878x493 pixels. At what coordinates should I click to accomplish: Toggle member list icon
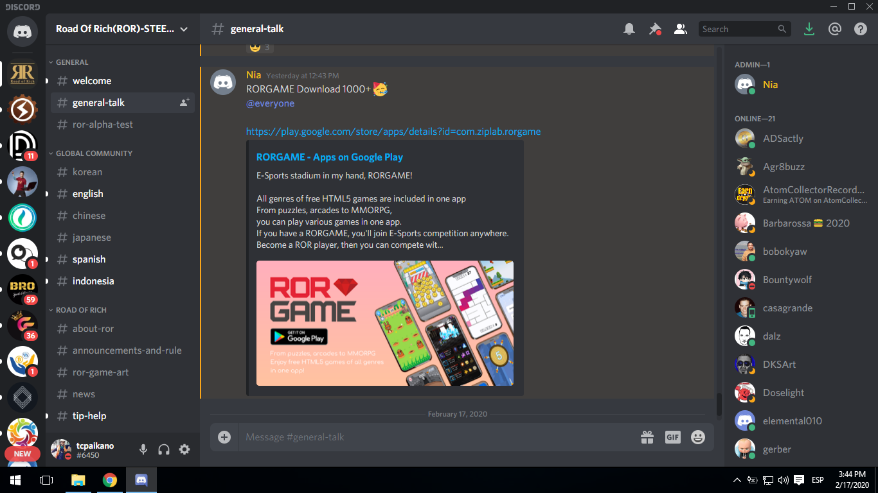680,29
